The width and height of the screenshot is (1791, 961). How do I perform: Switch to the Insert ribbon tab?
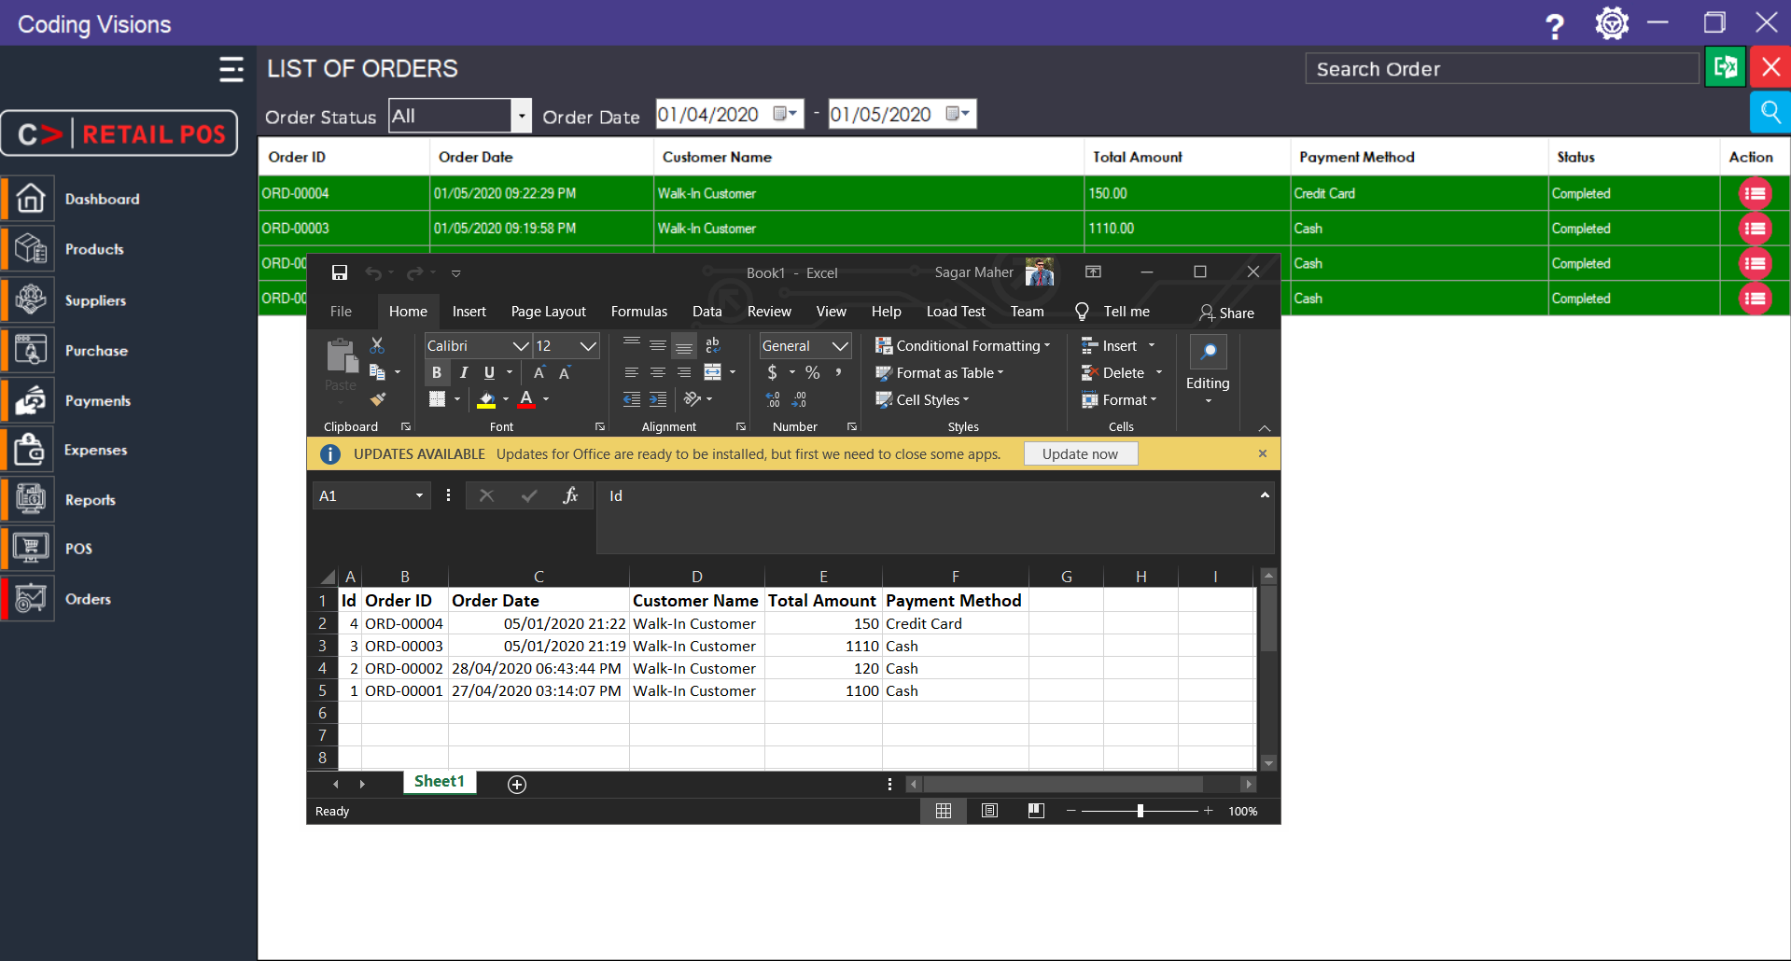[x=469, y=312]
